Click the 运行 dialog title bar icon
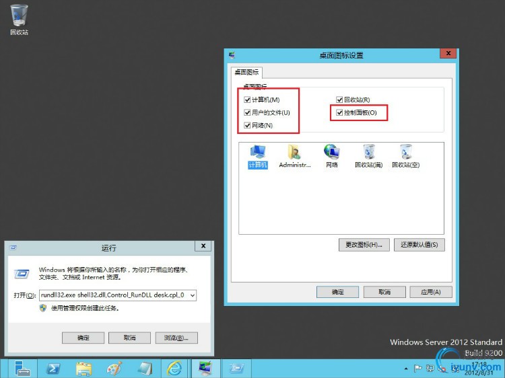 [x=13, y=248]
